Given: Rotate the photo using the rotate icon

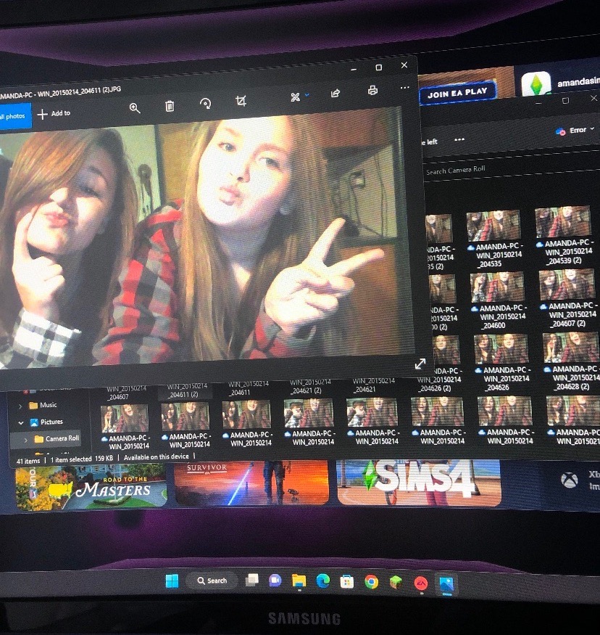Looking at the screenshot, I should coord(205,104).
